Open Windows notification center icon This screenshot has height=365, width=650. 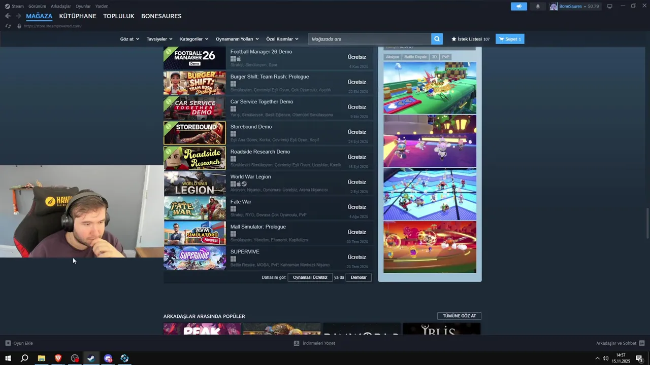(x=639, y=358)
